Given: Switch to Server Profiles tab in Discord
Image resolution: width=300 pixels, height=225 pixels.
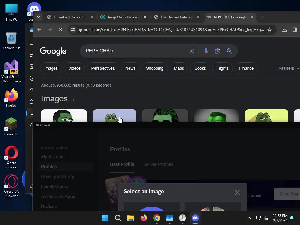Looking at the screenshot, I should 158,164.
